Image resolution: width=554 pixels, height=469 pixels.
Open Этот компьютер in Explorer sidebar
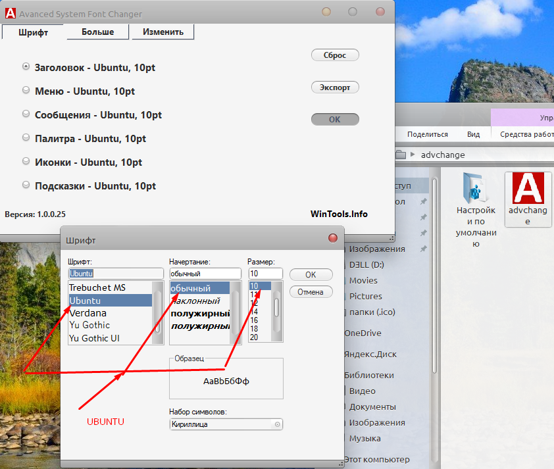tap(377, 460)
